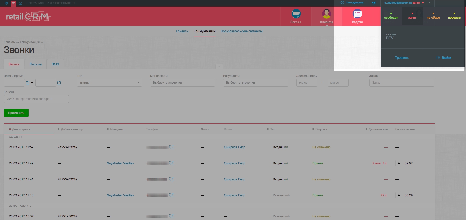Viewport: 466px width, 220px height.
Task: Click the green Применить button
Action: (16, 113)
